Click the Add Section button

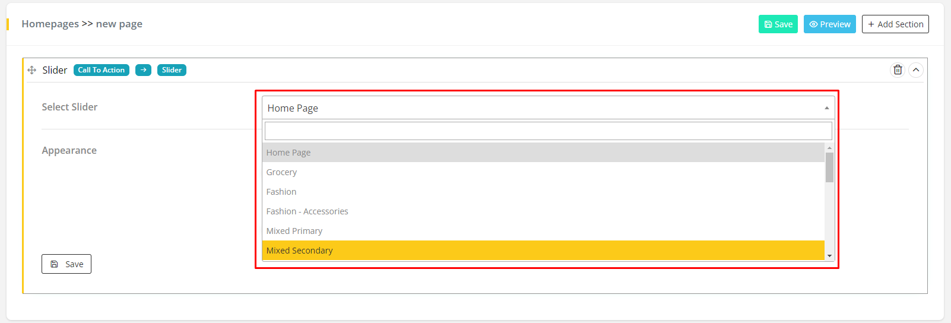895,24
